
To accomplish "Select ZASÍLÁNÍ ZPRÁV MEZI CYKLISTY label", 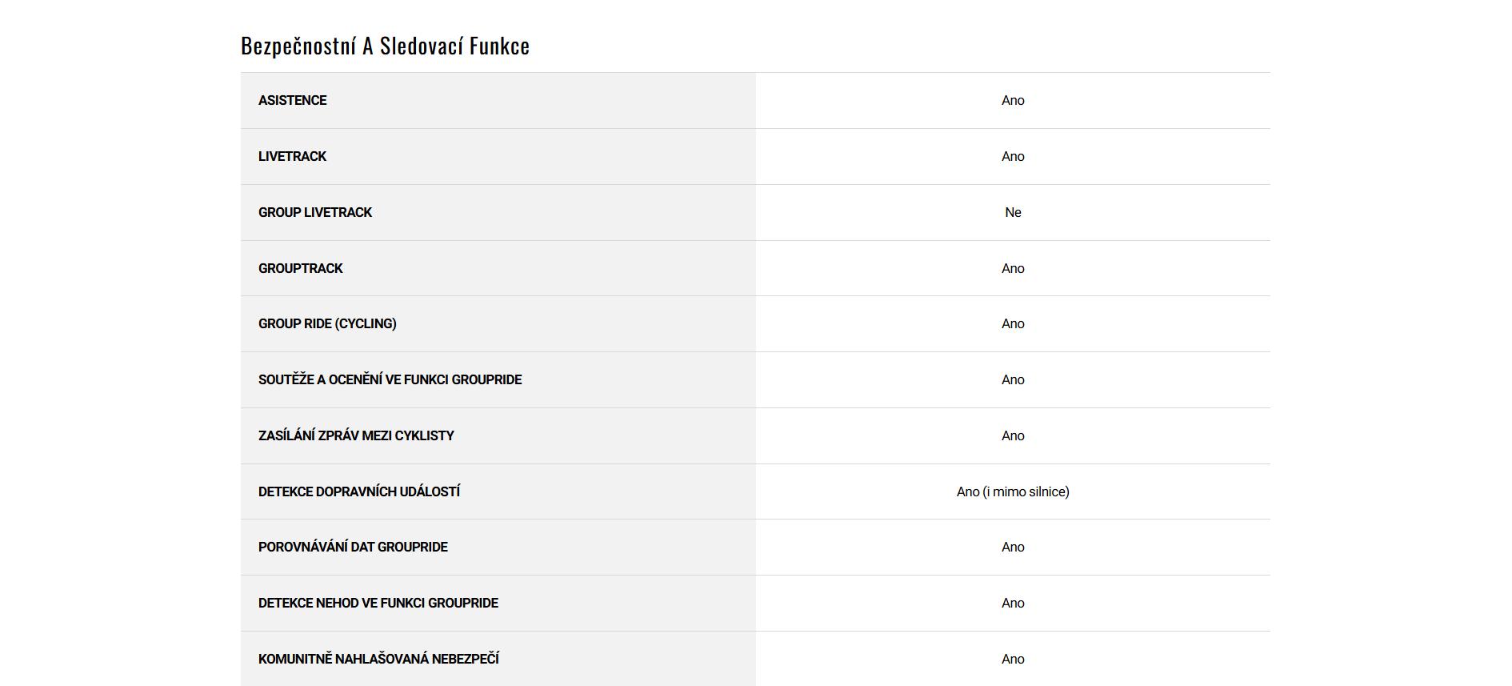I will 356,435.
